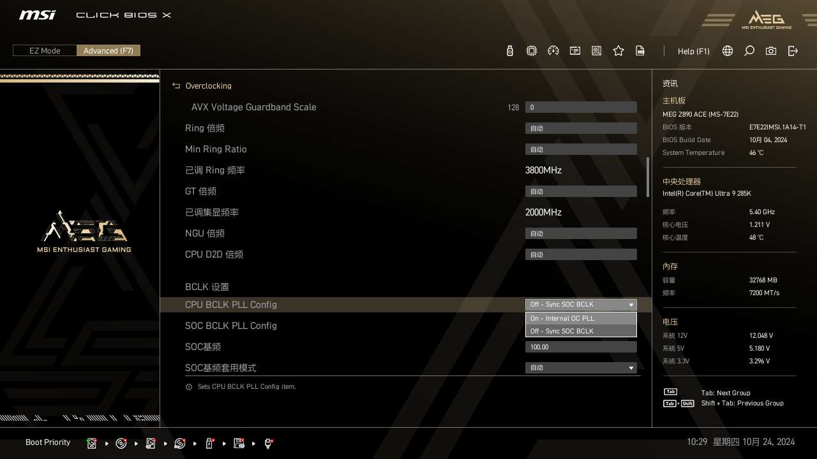Select second optical disc icon in Boot Priority
The width and height of the screenshot is (817, 459).
180,443
